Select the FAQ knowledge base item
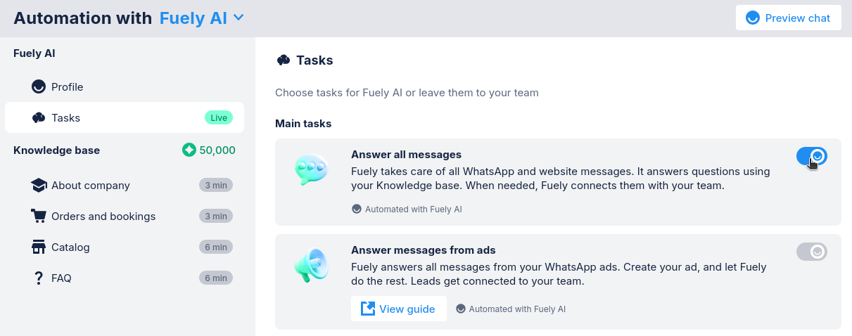The image size is (852, 336). click(x=61, y=278)
